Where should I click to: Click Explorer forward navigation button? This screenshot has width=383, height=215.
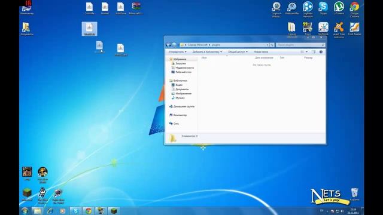pos(174,45)
